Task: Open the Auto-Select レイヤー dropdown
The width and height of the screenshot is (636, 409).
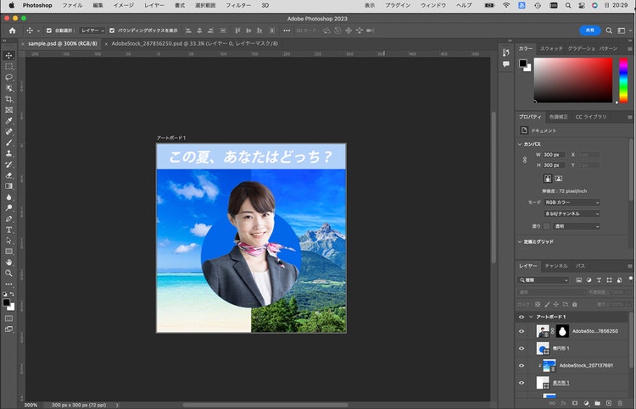Action: point(92,30)
